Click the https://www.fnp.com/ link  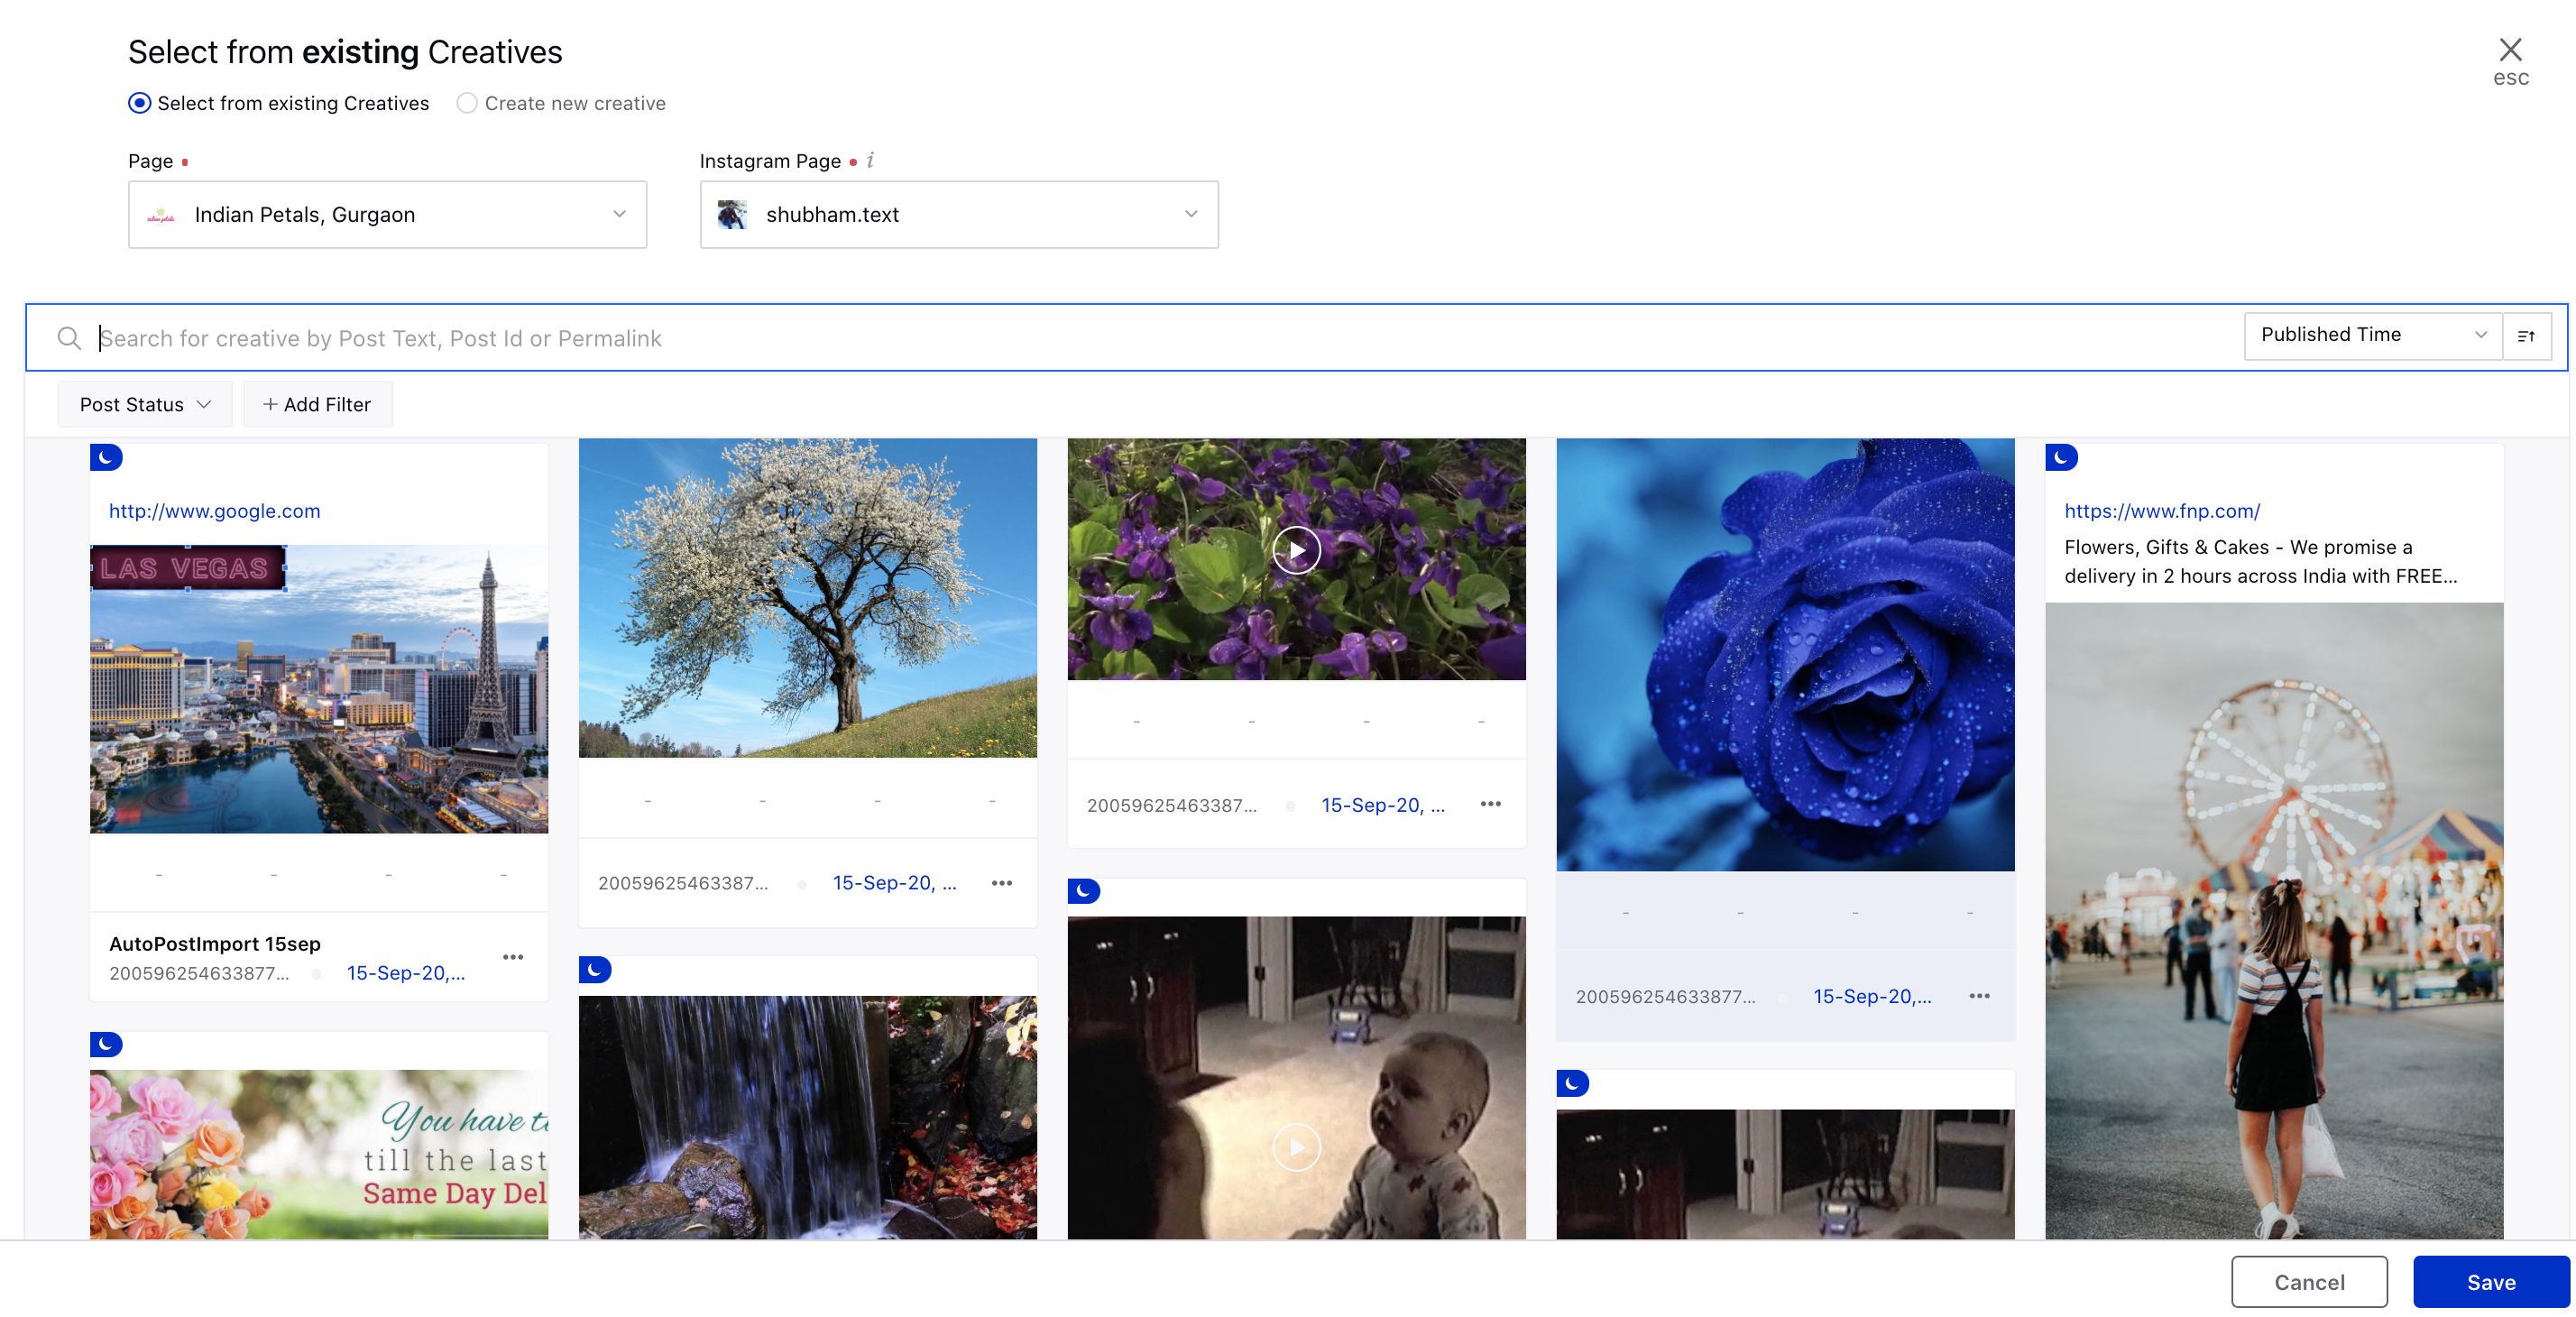(x=2163, y=509)
